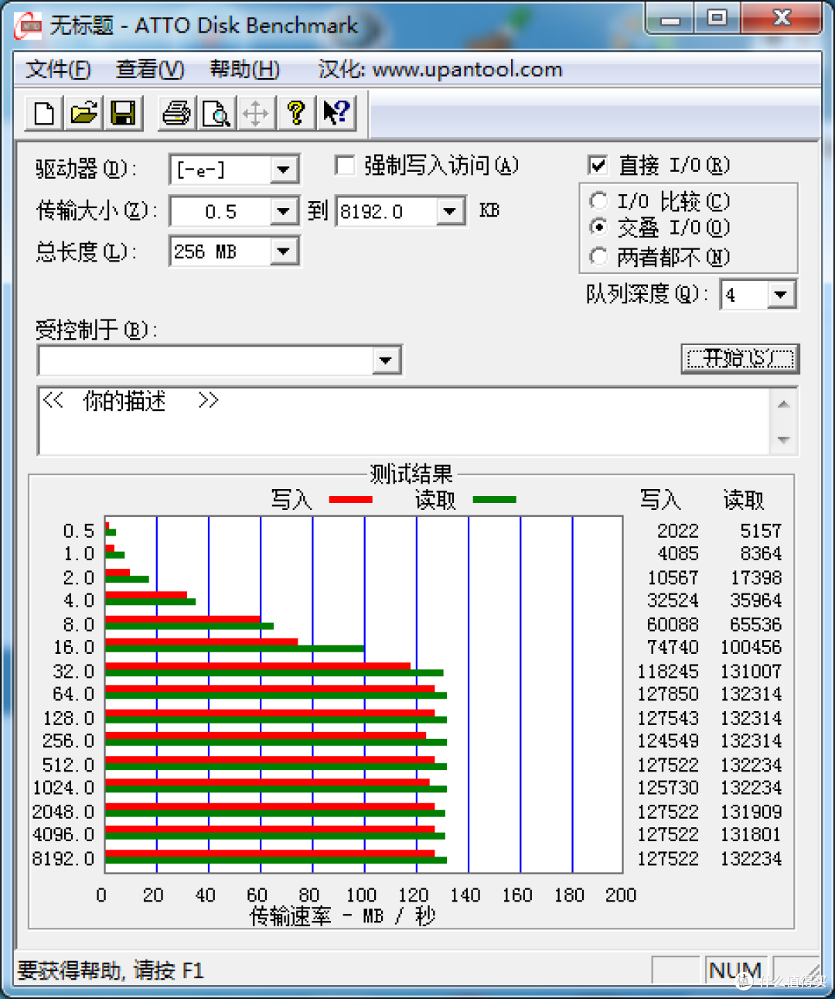This screenshot has height=999, width=835.
Task: Open the 汉化: www.upantool.com menu entry
Action: 440,70
